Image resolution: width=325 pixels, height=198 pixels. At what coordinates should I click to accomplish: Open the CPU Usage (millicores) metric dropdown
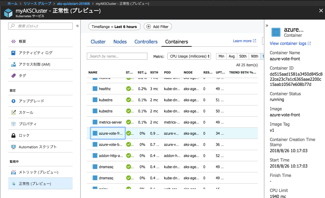(x=189, y=56)
